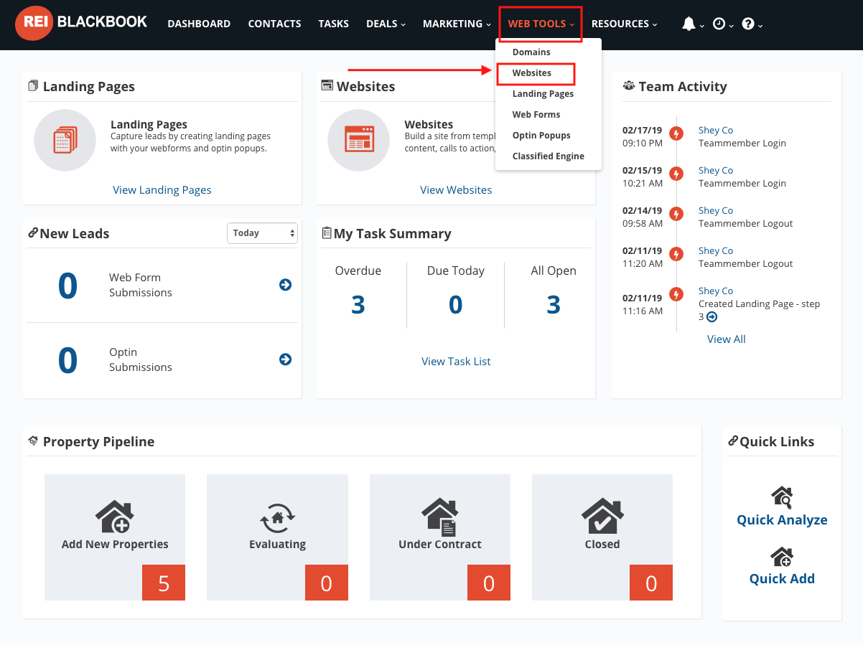
Task: Click arrow next to Optin Submissions
Action: (285, 359)
